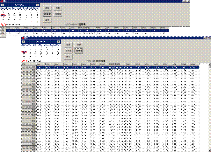Click the 日报 button in the lower window

click(x=69, y=44)
